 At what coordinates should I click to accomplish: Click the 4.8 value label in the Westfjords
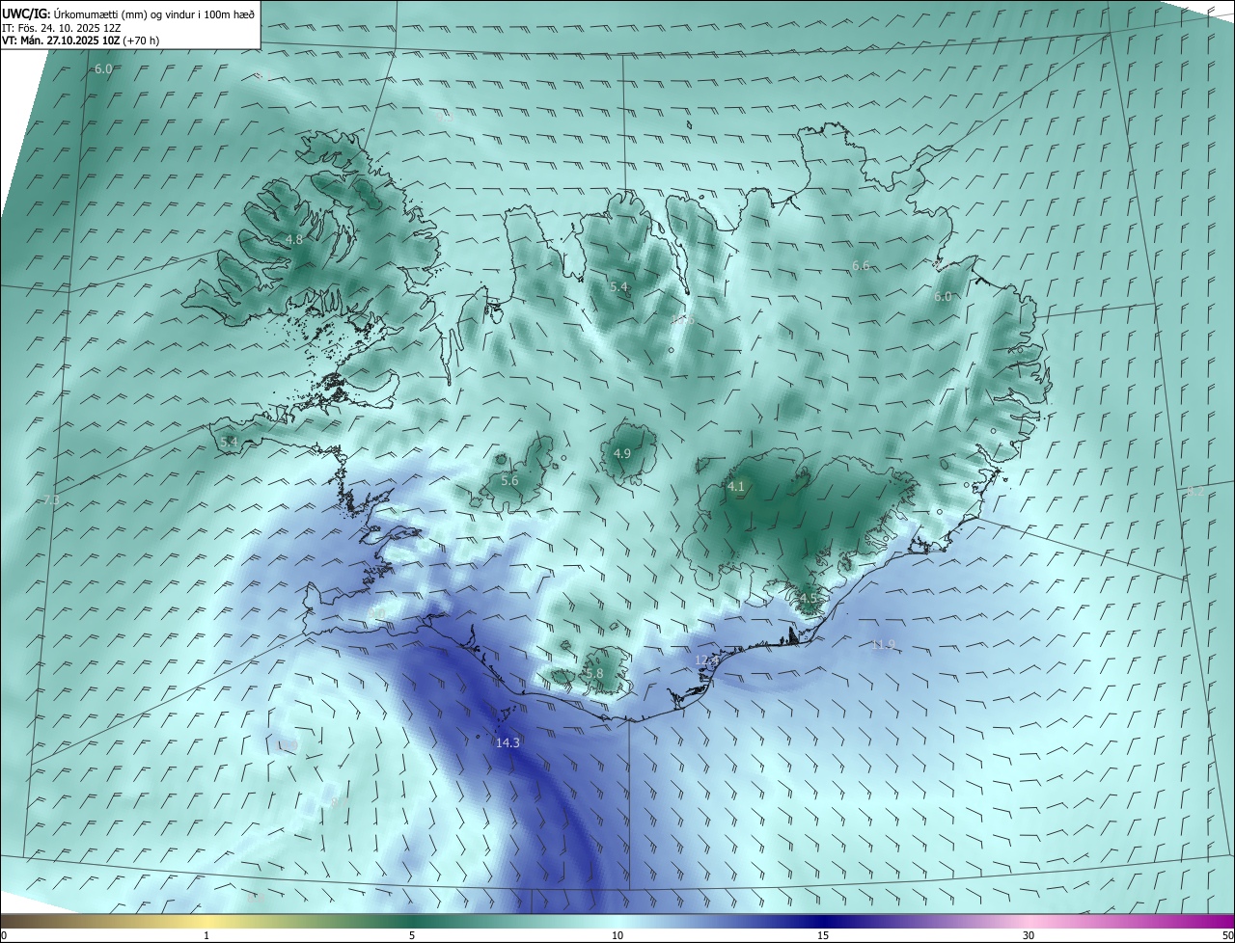click(x=294, y=239)
